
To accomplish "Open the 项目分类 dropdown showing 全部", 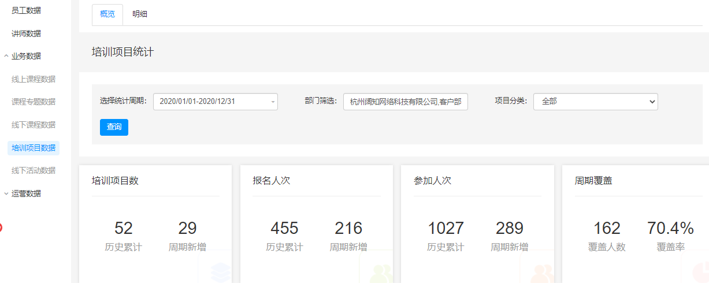I will coord(596,102).
